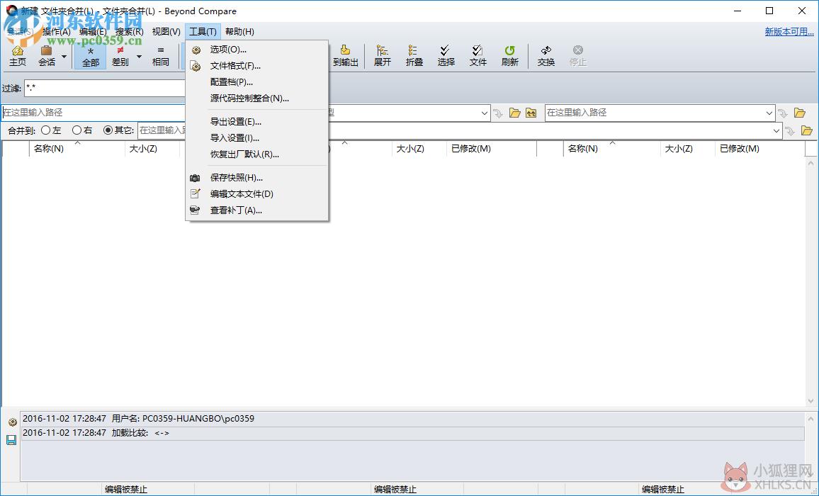819x496 pixels.
Task: Click the right pane browse folder icon
Action: coord(800,113)
